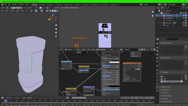The width and height of the screenshot is (188, 106).
Task: Click the blue Z axis on navigation gizmo
Action: point(53,15)
